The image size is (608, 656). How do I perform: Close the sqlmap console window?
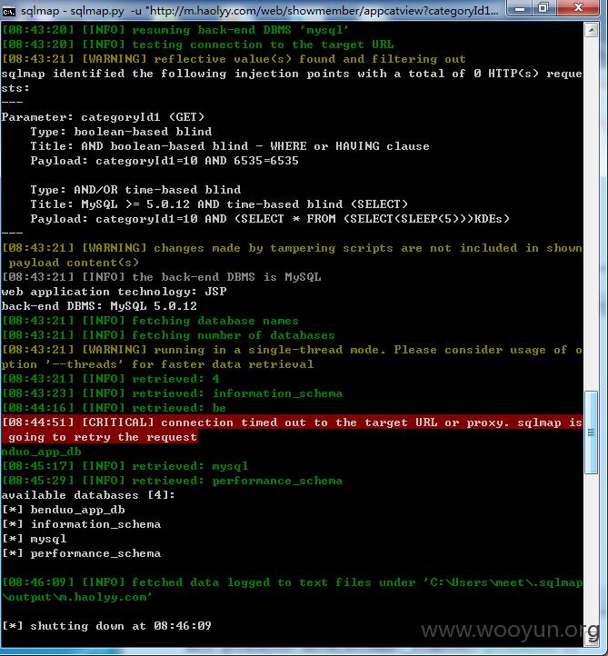(x=578, y=8)
